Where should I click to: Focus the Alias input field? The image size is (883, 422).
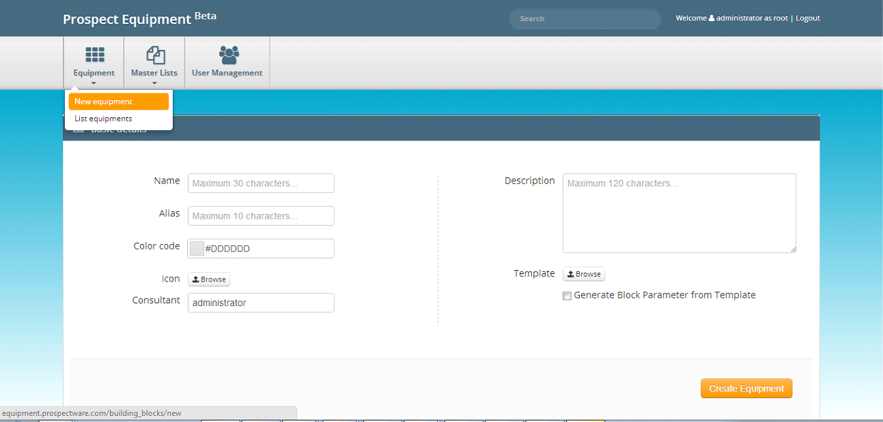261,216
